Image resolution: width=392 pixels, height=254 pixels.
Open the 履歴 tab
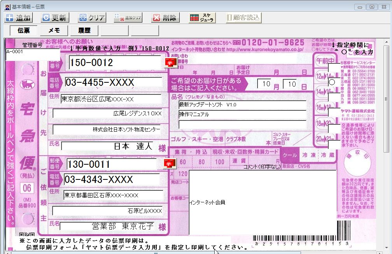[x=84, y=30]
